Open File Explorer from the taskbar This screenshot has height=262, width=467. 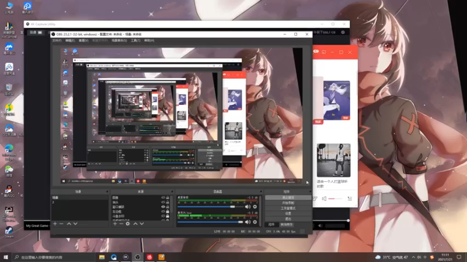tap(102, 257)
